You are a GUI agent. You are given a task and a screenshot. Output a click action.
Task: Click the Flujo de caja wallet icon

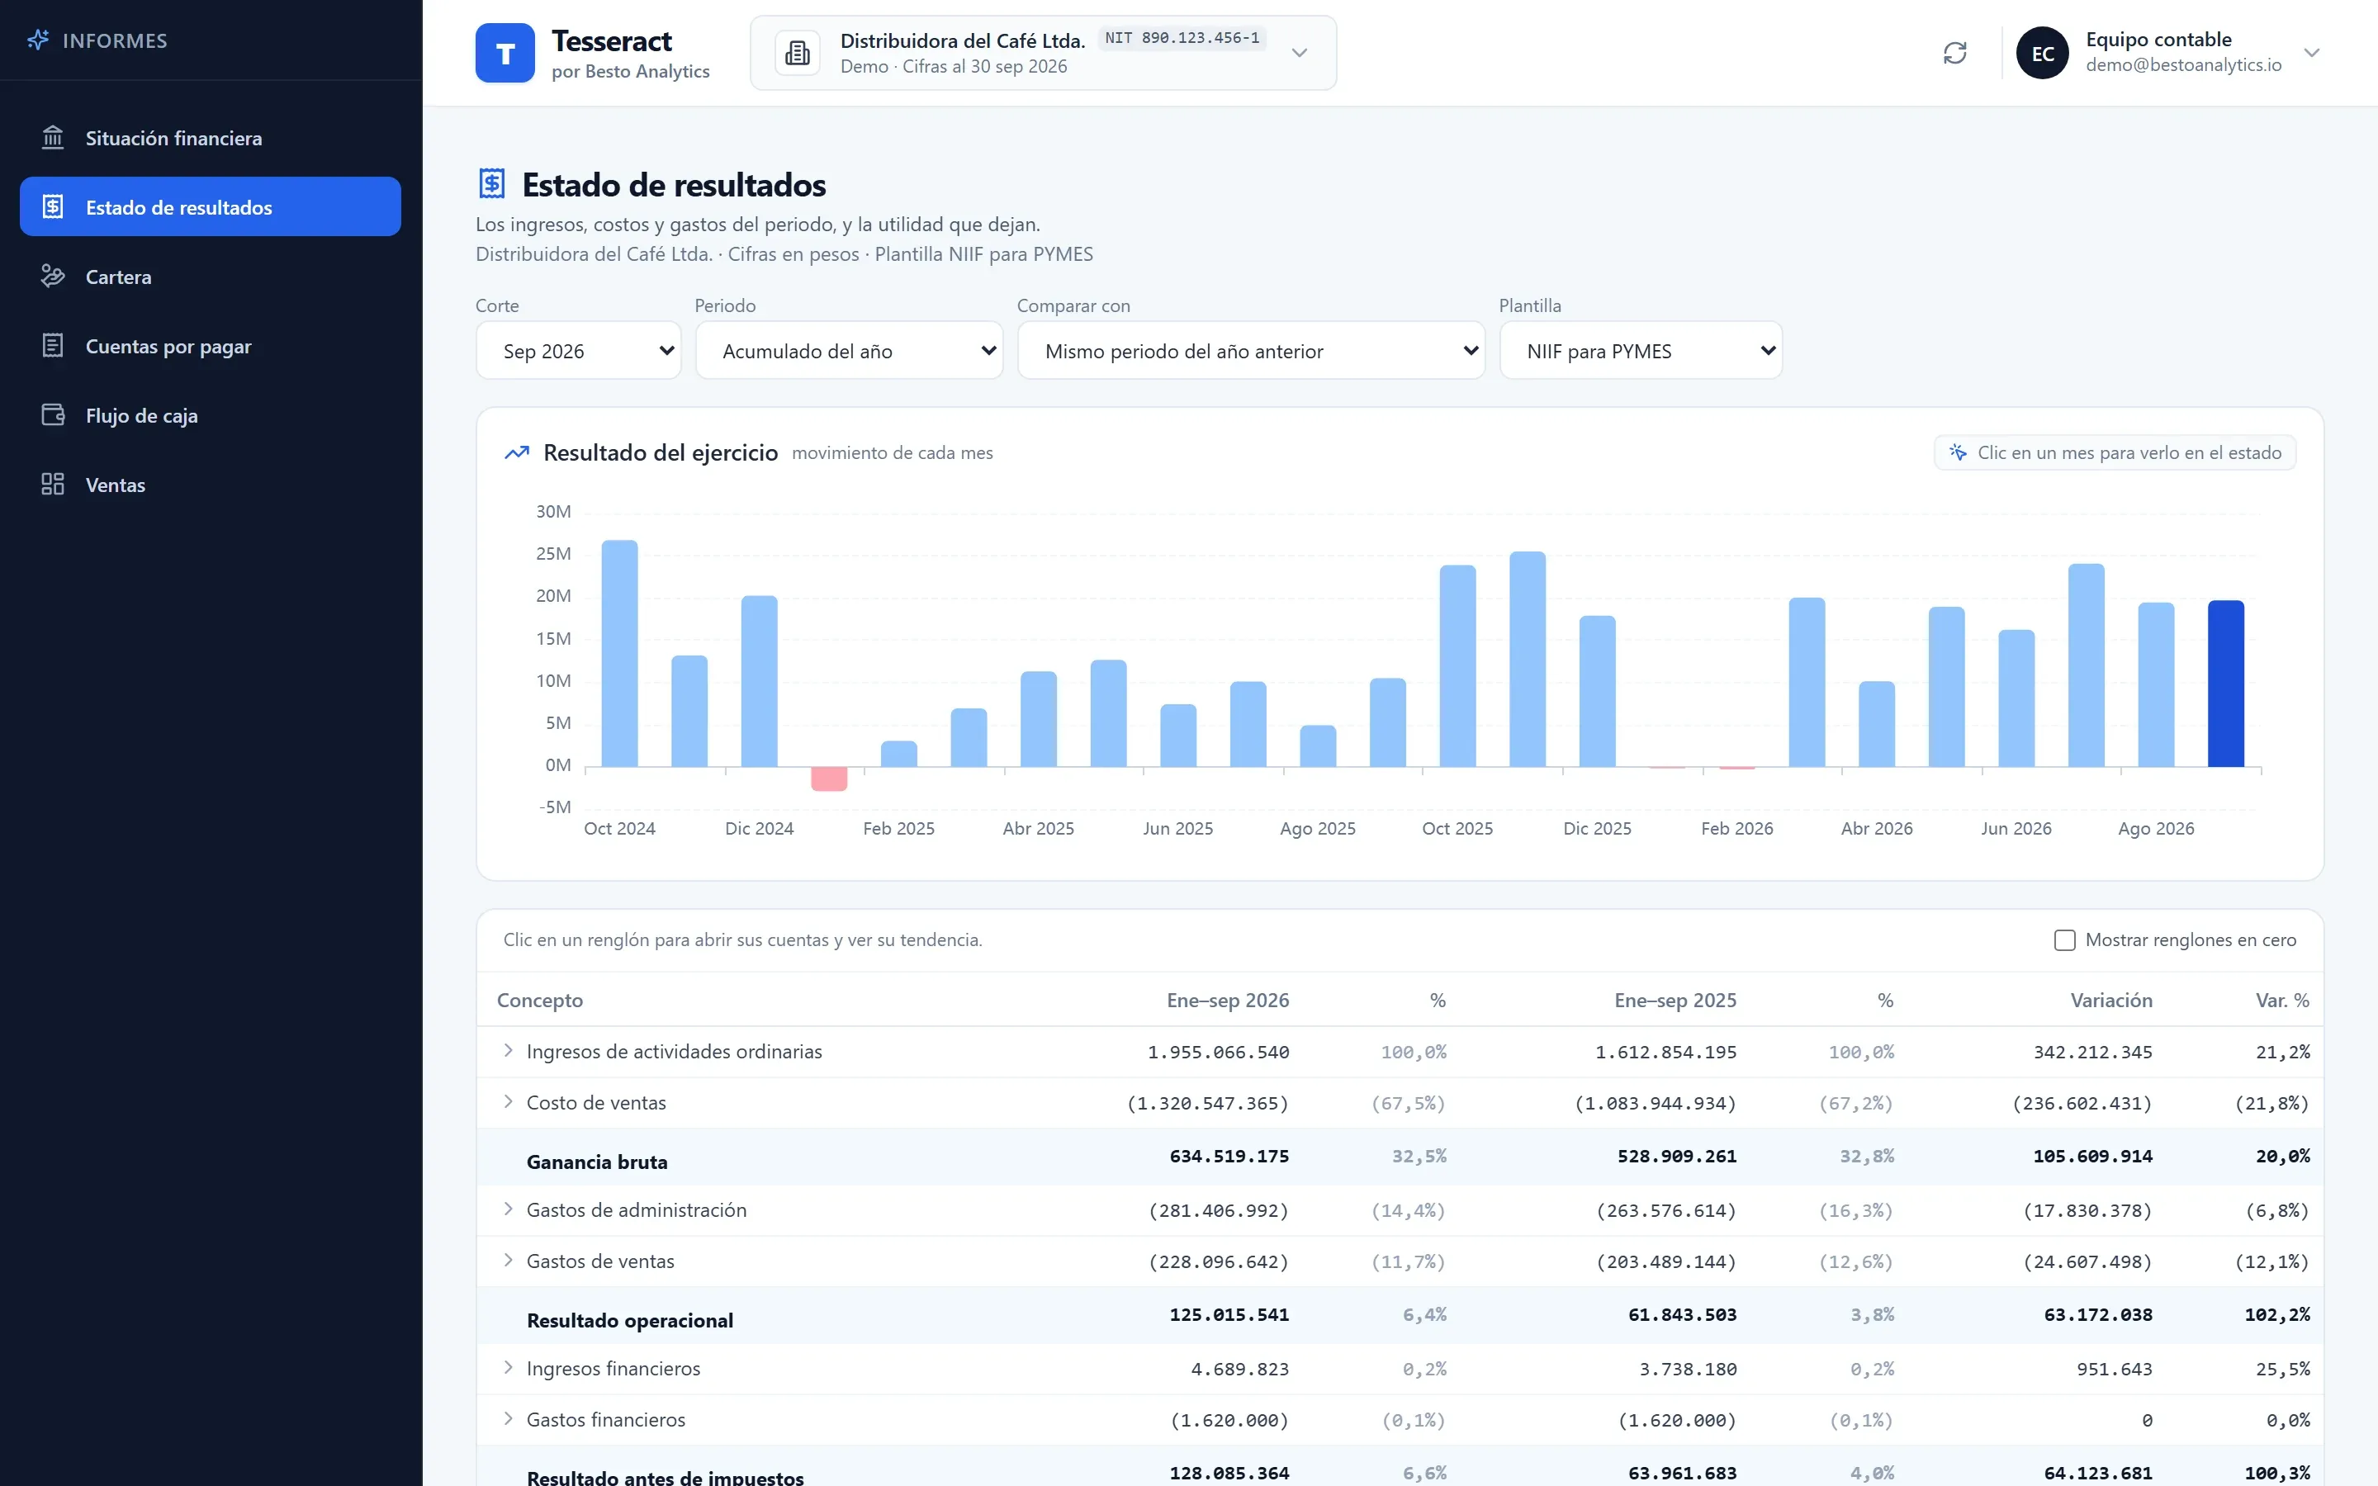pyautogui.click(x=53, y=414)
